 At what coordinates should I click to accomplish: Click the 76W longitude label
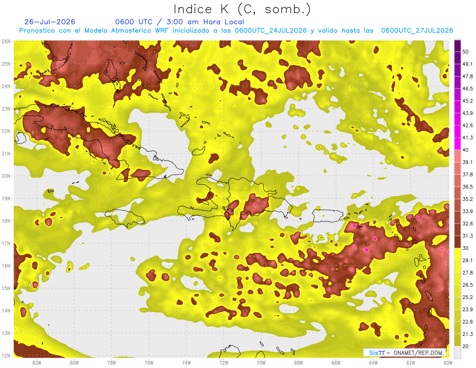coord(149,362)
